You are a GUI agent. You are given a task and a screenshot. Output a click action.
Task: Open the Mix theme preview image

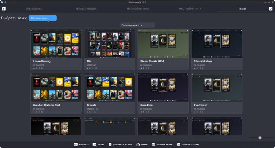pos(110,44)
